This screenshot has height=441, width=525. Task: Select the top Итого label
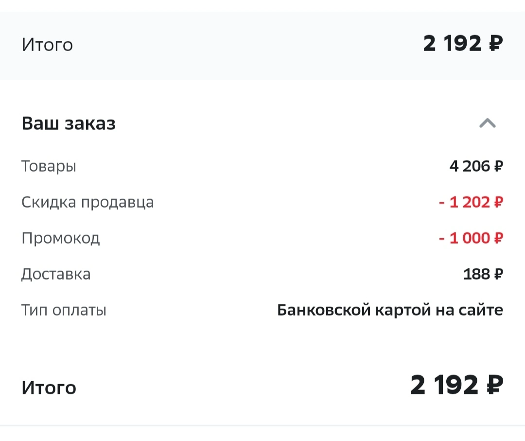point(47,45)
